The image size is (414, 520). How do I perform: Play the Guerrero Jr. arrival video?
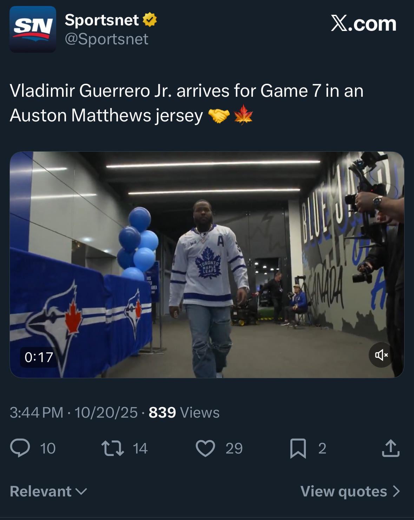pos(207,265)
